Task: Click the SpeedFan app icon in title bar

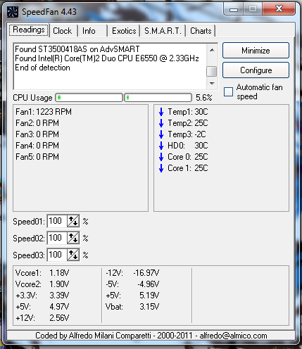Action: (x=13, y=12)
